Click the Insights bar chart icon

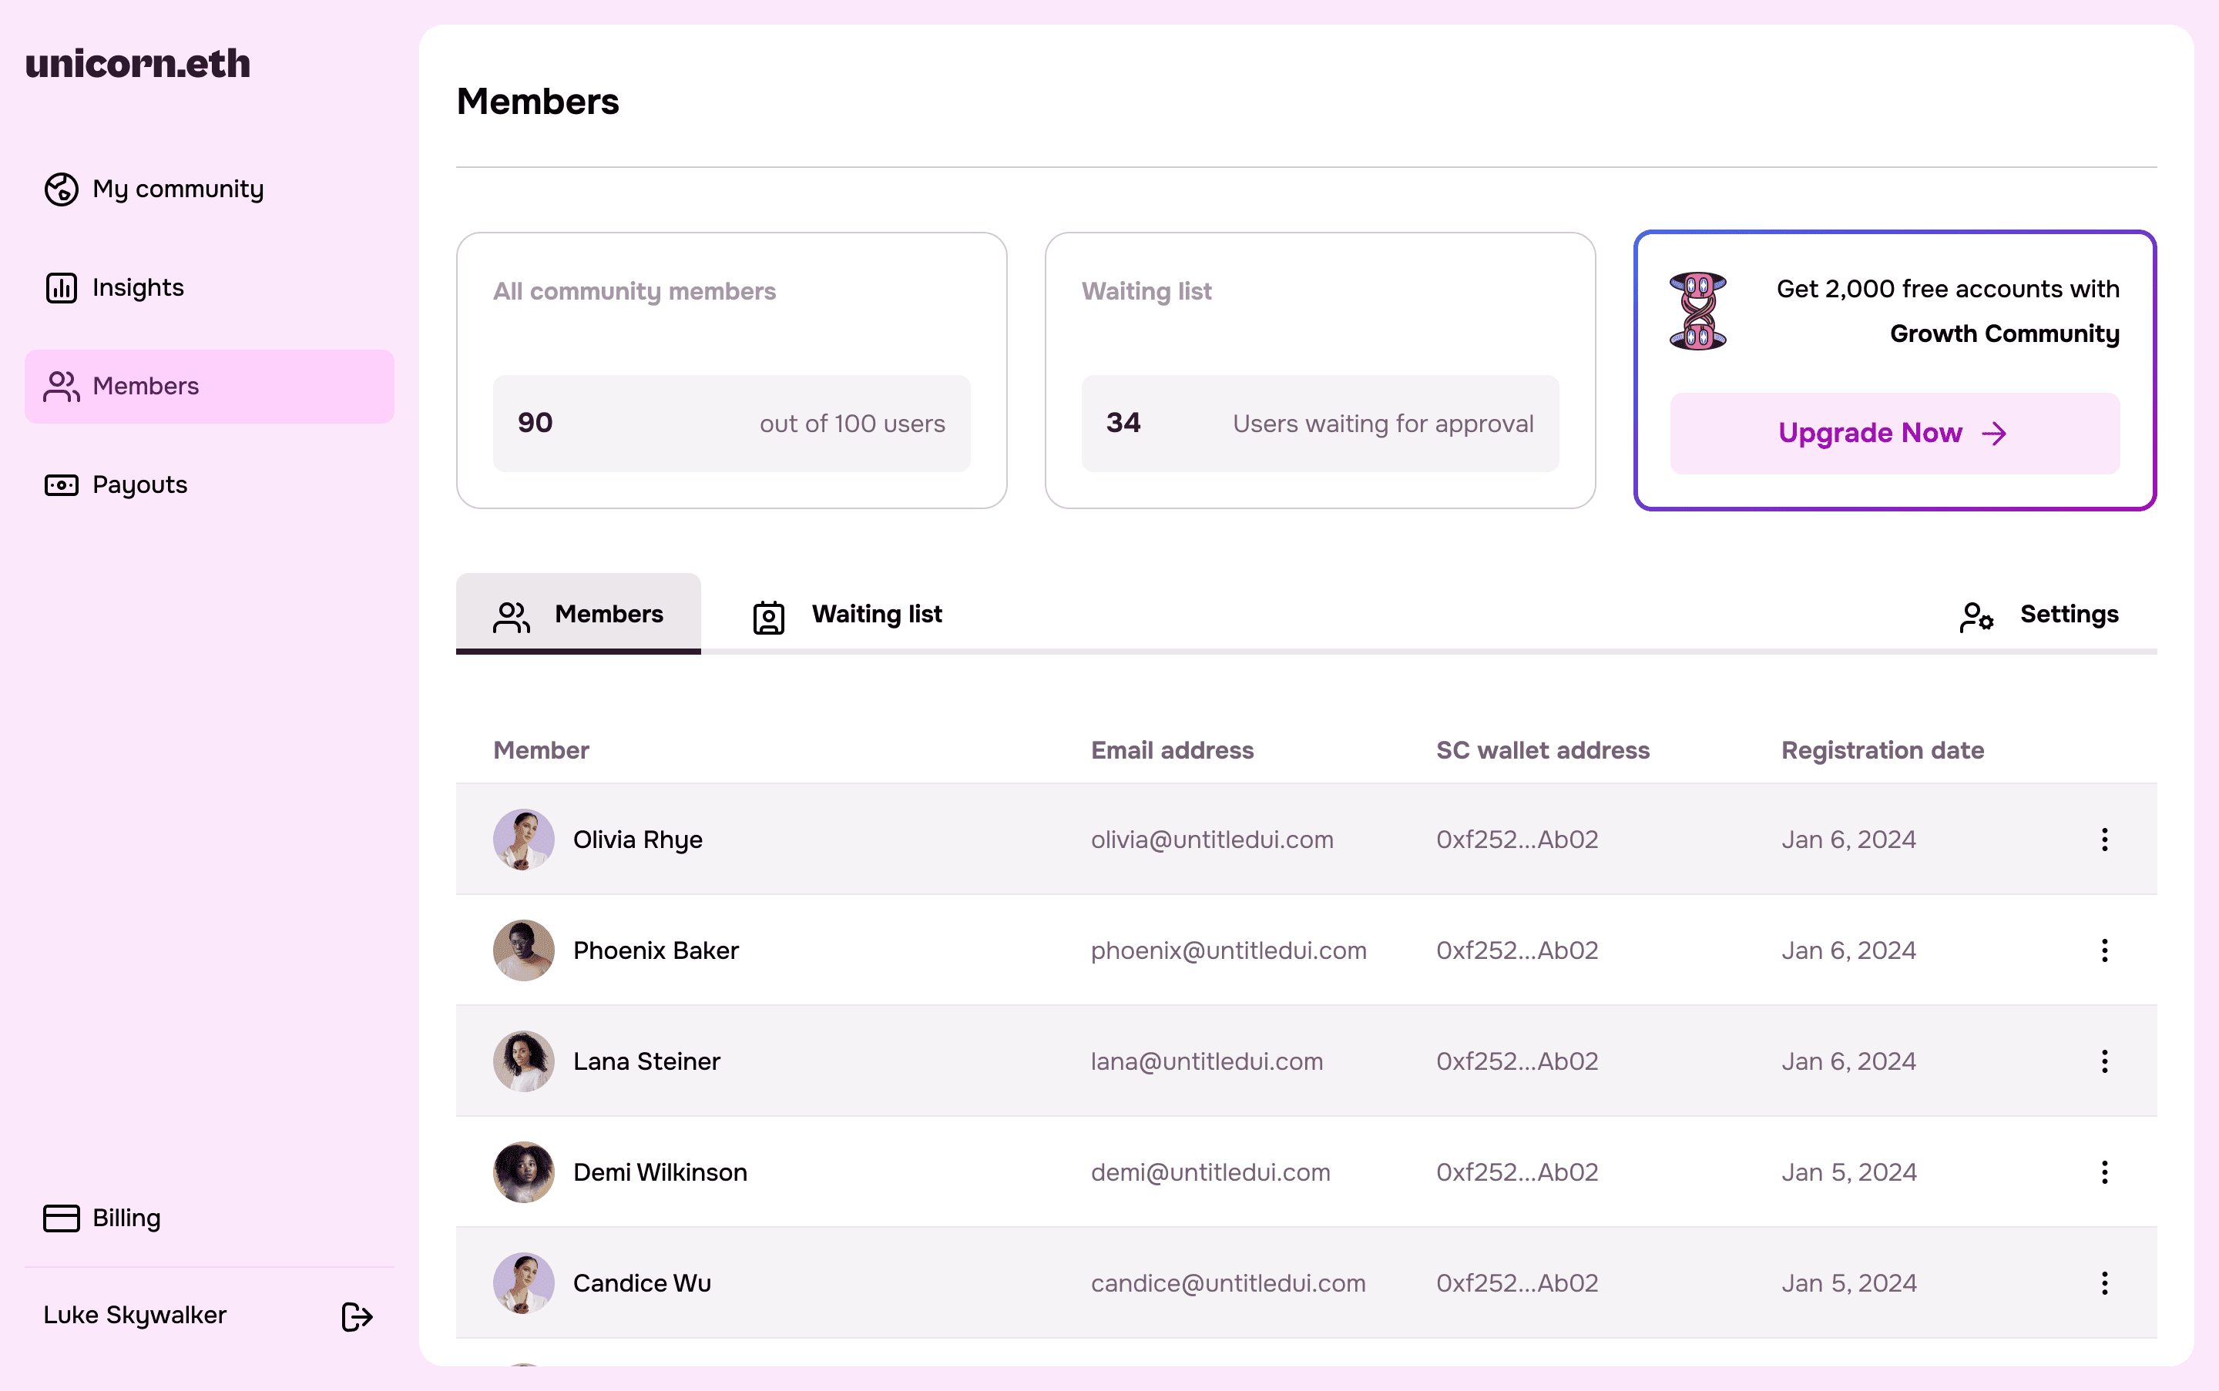click(62, 288)
